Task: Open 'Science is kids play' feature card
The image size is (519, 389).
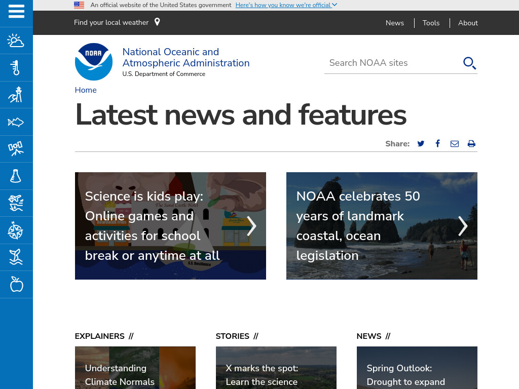Action: click(170, 225)
